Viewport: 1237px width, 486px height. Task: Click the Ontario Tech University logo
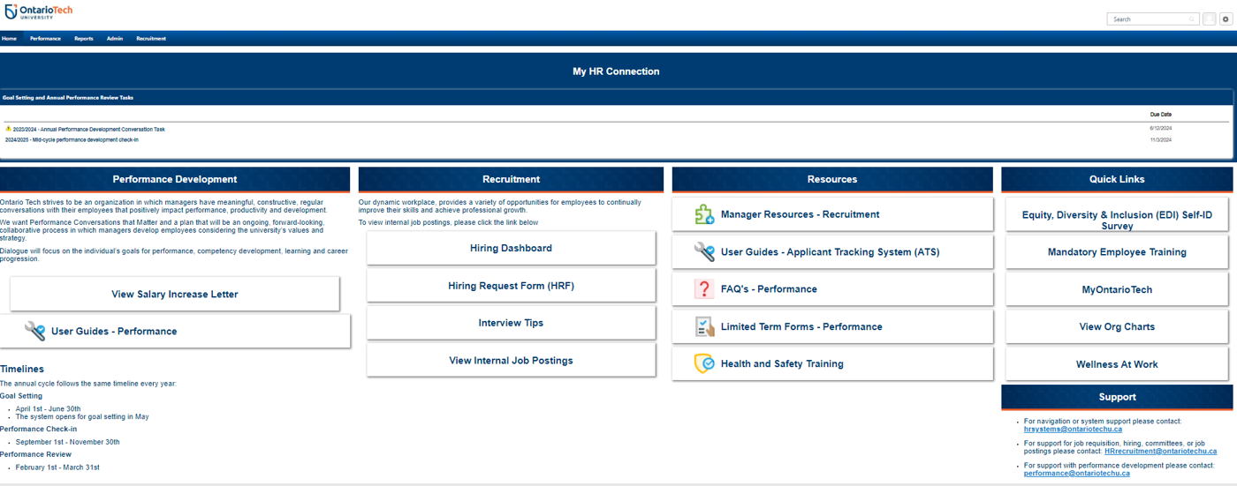click(x=38, y=12)
